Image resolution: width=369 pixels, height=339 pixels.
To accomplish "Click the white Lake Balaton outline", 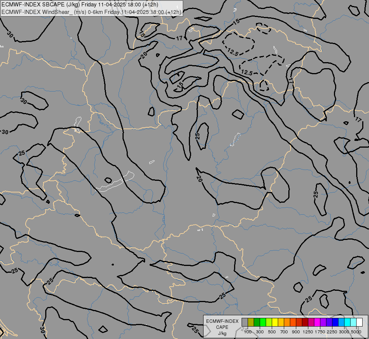I will pos(115,182).
